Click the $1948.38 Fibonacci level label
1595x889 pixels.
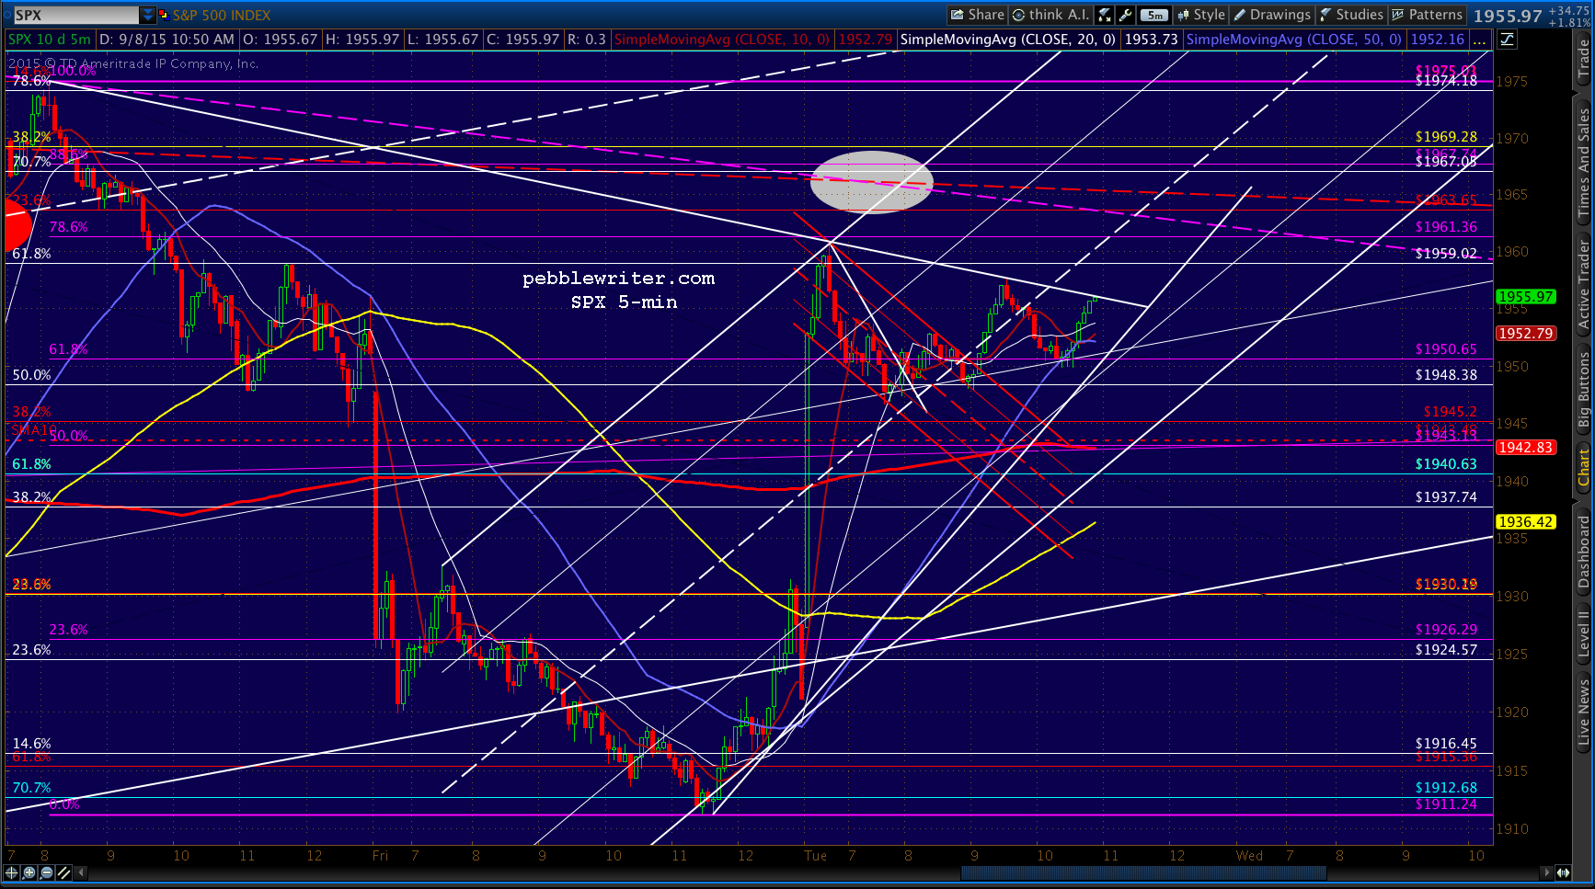(1446, 374)
